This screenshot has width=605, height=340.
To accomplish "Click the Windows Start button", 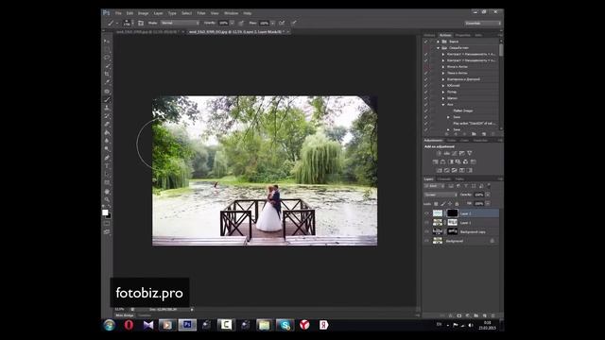I will click(x=110, y=325).
